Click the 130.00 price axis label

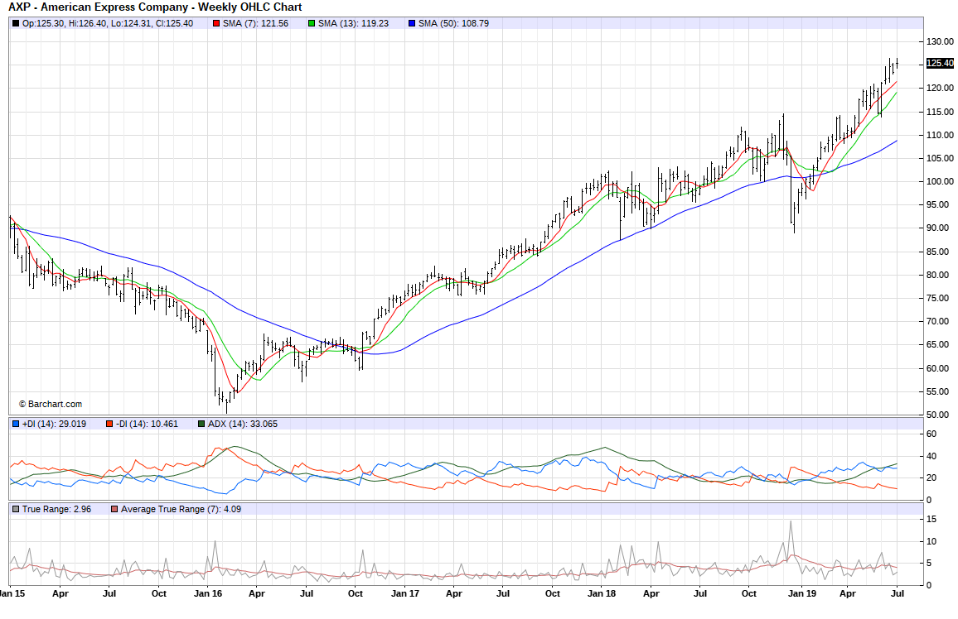click(940, 41)
